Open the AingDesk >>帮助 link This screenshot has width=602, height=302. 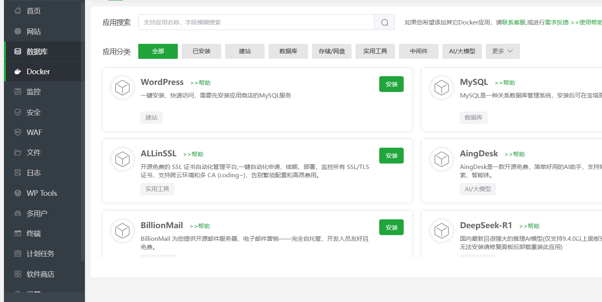pyautogui.click(x=515, y=154)
